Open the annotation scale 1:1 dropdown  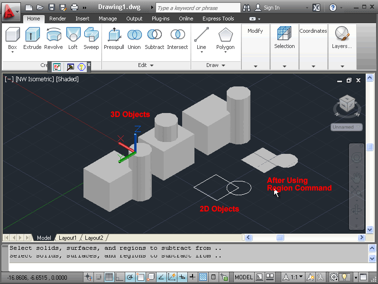pos(297,277)
